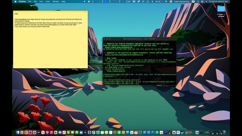This screenshot has width=242, height=136.
Task: Click the headphones icon in menu bar
Action: pyautogui.click(x=148, y=2)
